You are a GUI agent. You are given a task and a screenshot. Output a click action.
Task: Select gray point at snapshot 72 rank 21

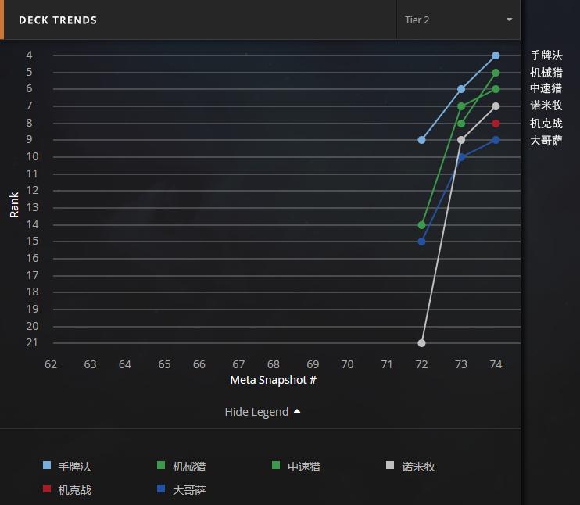pos(421,343)
